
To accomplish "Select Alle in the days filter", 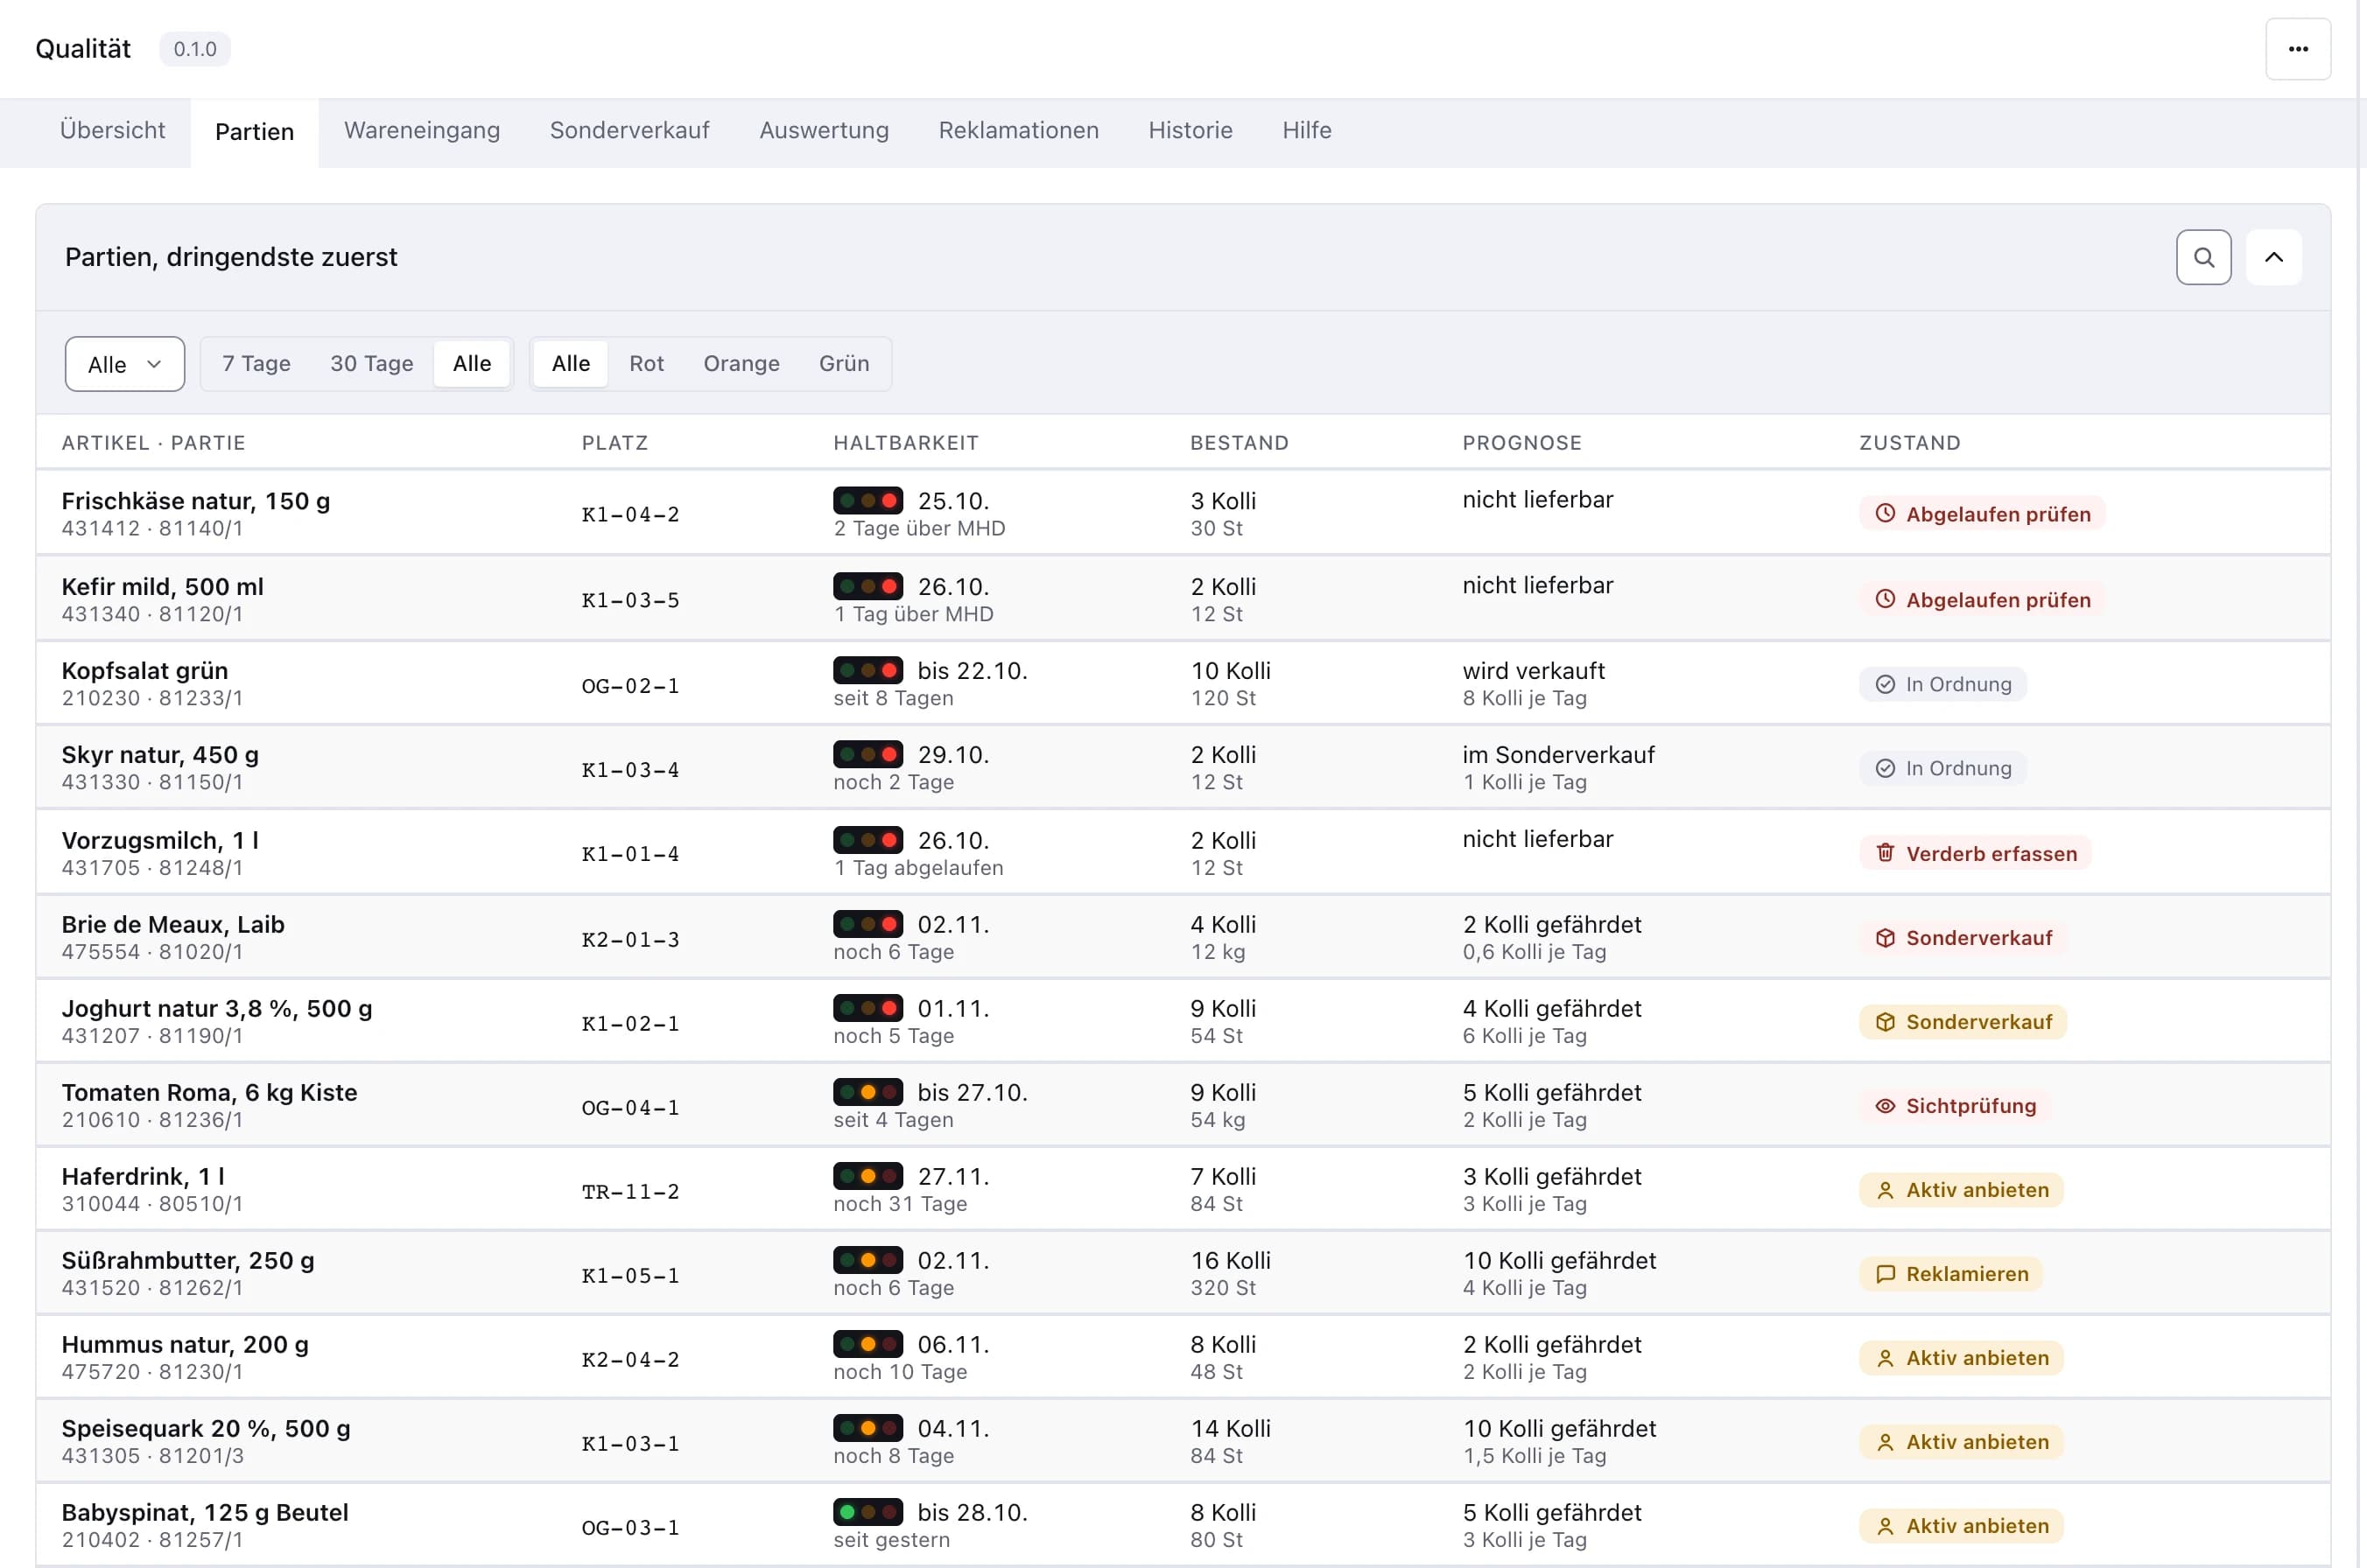I will click(471, 363).
